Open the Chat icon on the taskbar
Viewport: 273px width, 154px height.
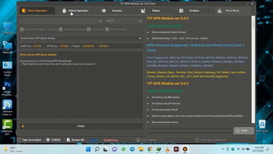pos(115,149)
